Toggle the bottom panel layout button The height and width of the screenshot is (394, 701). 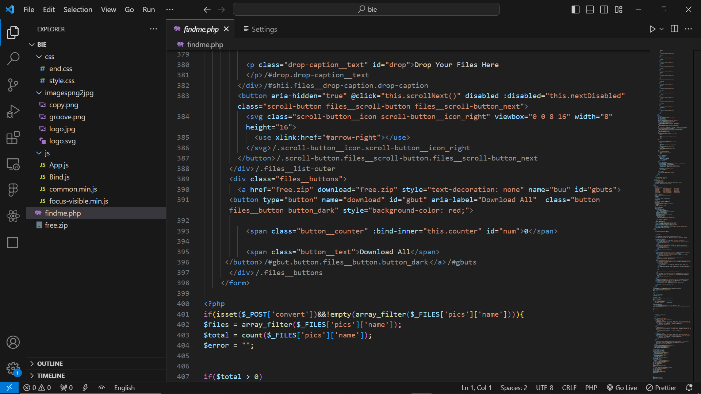click(590, 9)
